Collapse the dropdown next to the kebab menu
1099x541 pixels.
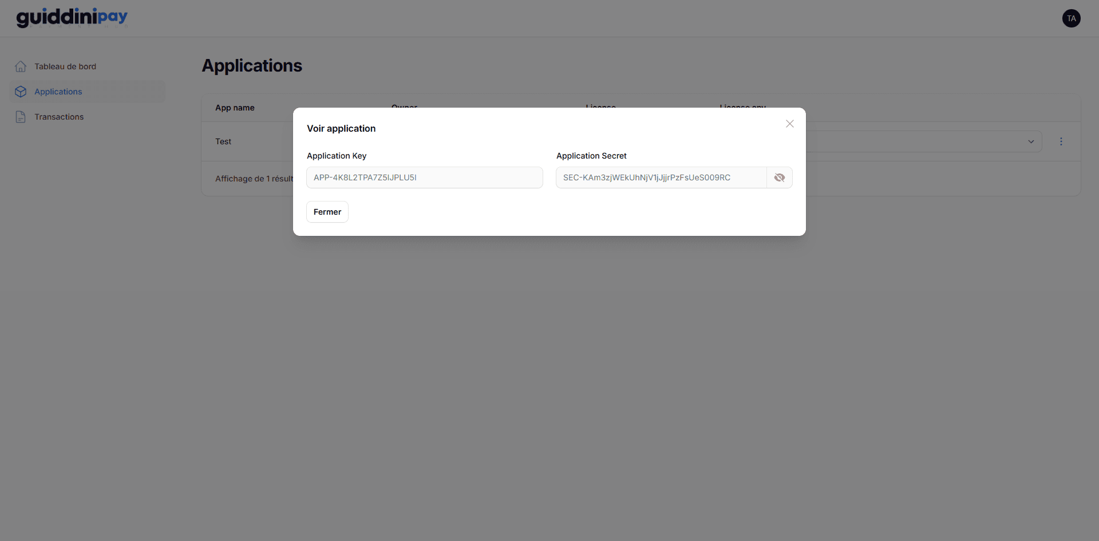pyautogui.click(x=1031, y=141)
